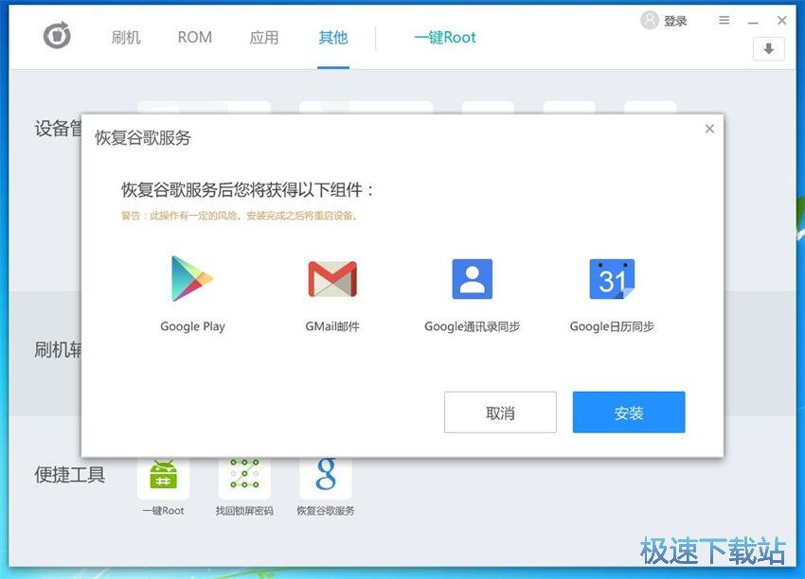This screenshot has width=805, height=579.
Task: Click the Google日历同步 calendar icon
Action: [x=612, y=279]
